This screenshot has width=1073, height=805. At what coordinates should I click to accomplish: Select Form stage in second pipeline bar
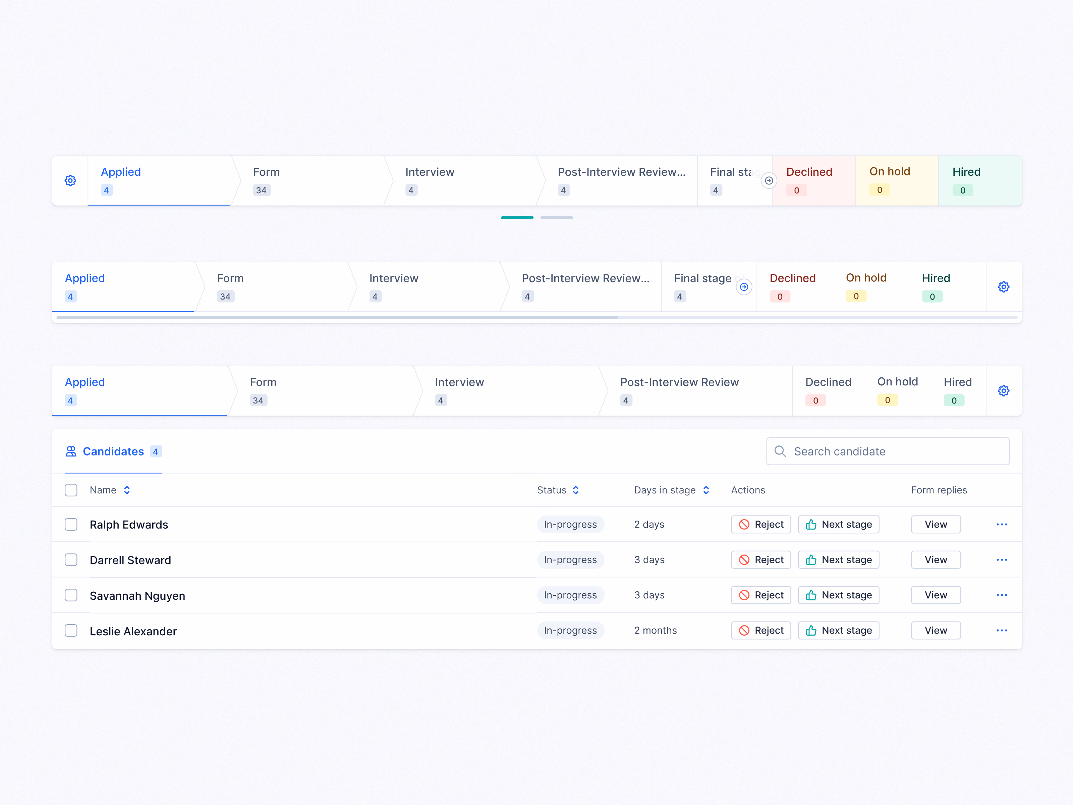277,287
